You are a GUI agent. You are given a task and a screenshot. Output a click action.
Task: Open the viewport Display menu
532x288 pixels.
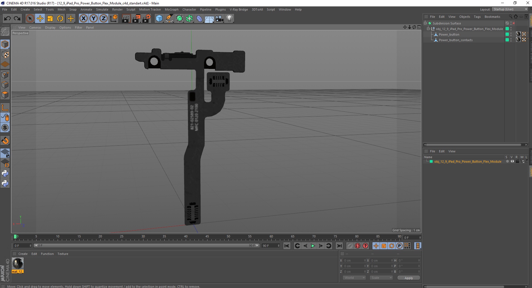click(x=50, y=28)
